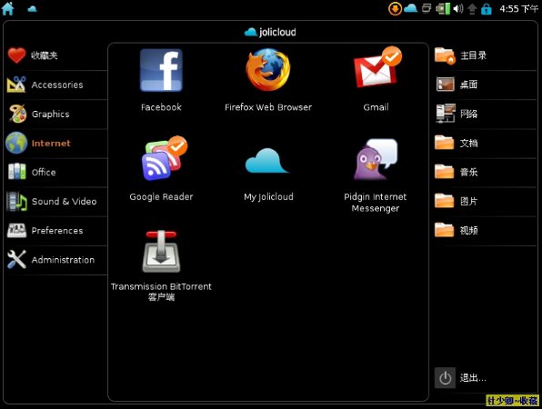Click the Gmail label text

[x=376, y=107]
